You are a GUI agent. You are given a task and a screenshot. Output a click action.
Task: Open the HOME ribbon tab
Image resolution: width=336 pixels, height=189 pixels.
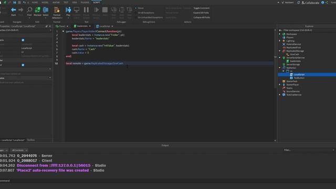coord(35,2)
